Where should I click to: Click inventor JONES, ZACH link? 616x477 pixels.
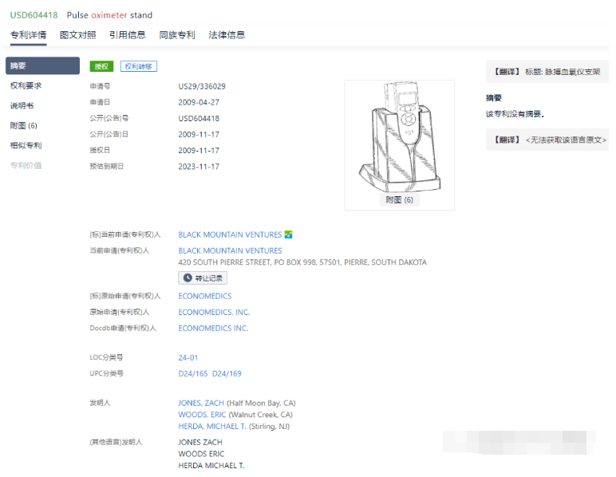[201, 403]
